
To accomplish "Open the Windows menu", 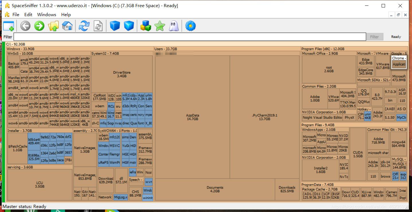I will (x=46, y=15).
